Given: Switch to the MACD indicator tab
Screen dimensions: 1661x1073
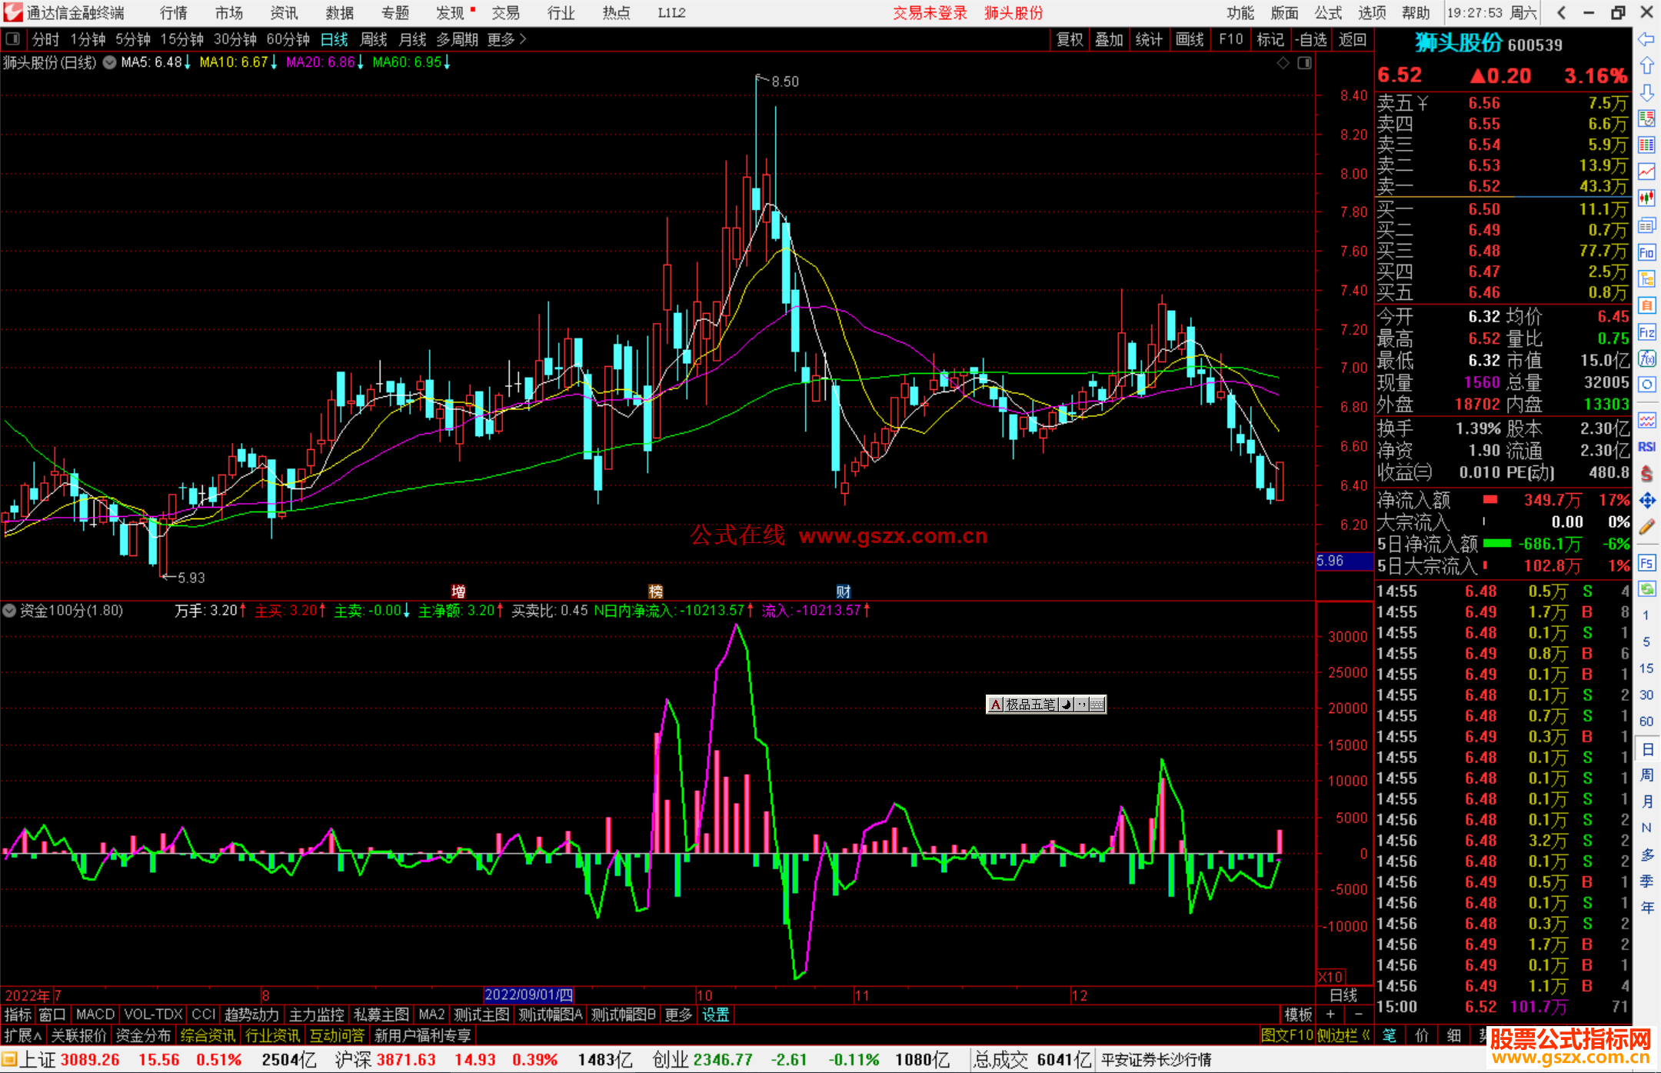Looking at the screenshot, I should 95,1015.
